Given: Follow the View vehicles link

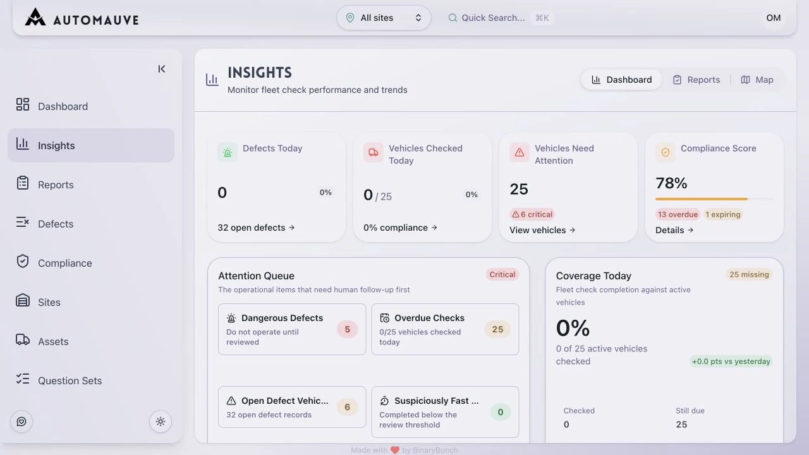Looking at the screenshot, I should tap(542, 230).
